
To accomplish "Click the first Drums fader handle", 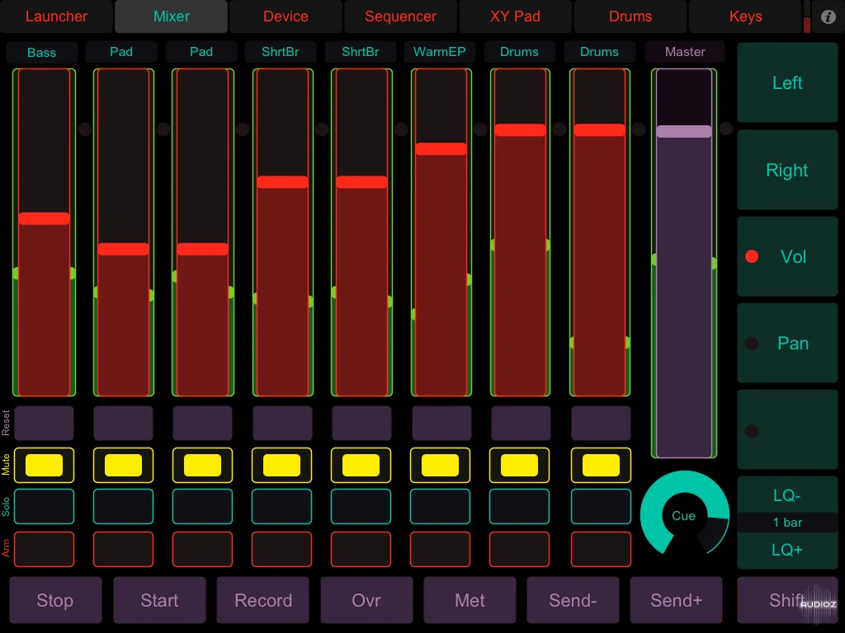I will tap(520, 130).
